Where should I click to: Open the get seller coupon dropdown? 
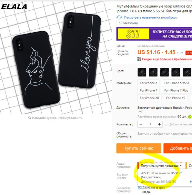coord(160,166)
